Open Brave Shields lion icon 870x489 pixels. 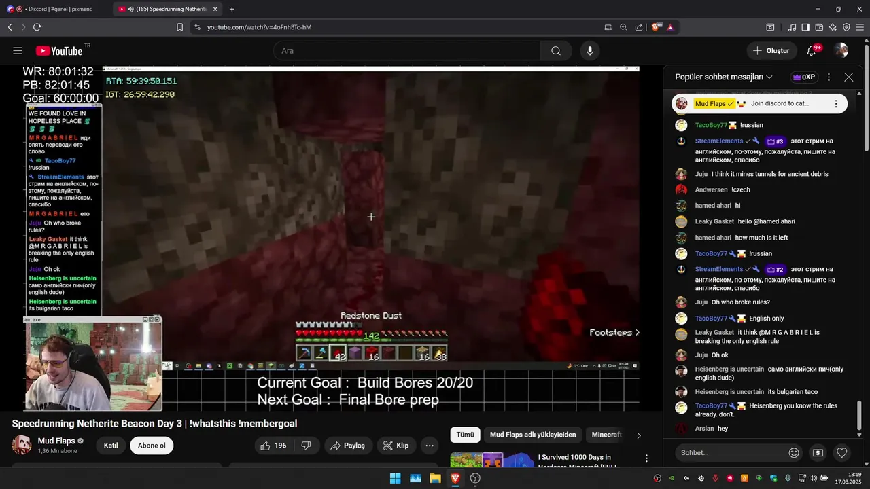click(656, 27)
